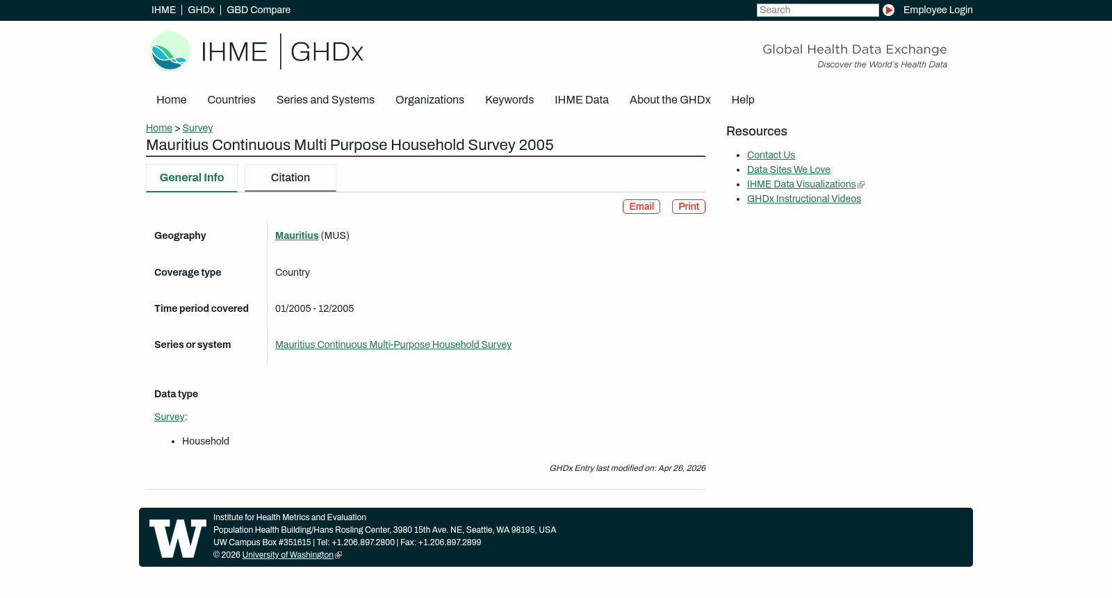Viewport: 1112px width, 598px height.
Task: Click the Population Health Building address line
Action: click(384, 531)
